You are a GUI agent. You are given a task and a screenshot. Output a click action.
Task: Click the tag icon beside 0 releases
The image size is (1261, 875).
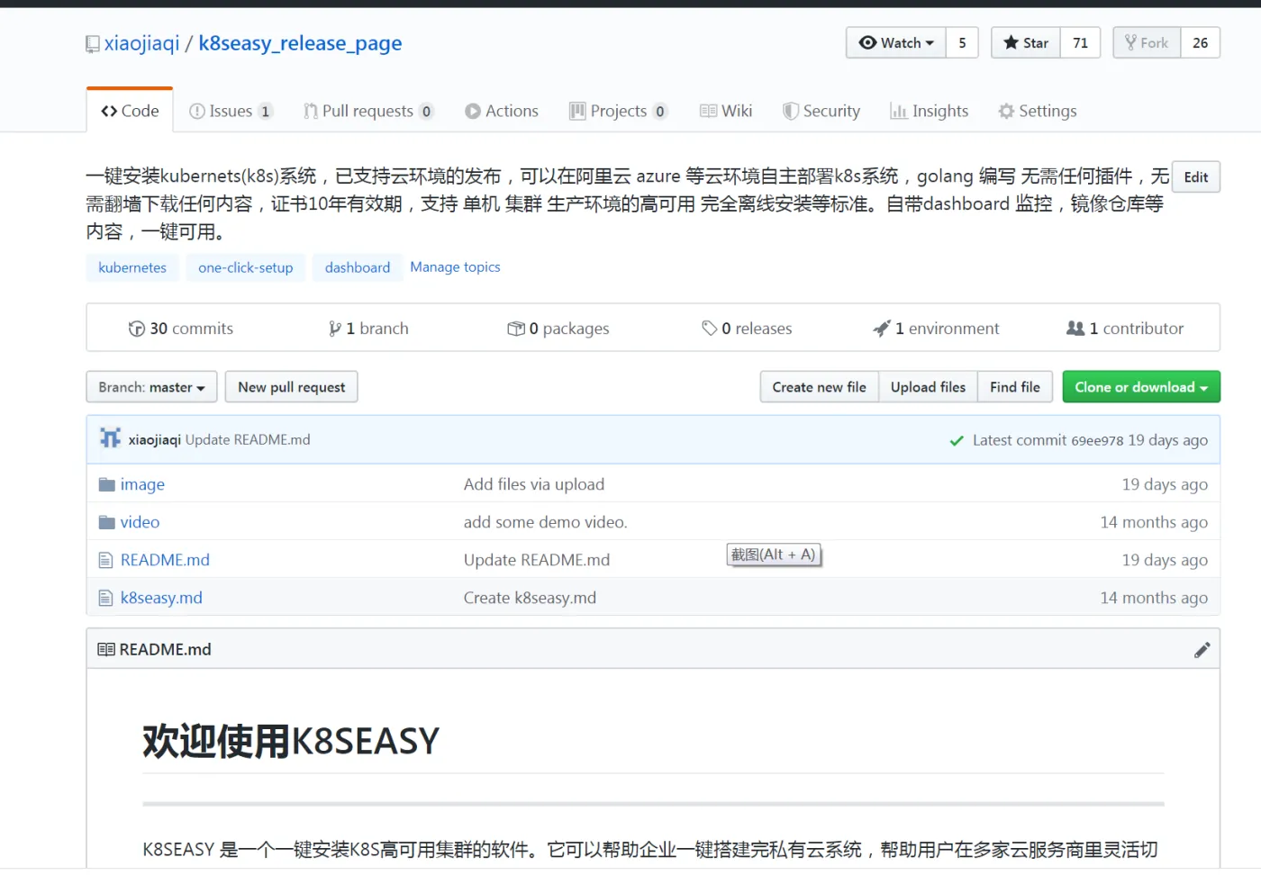(x=710, y=329)
